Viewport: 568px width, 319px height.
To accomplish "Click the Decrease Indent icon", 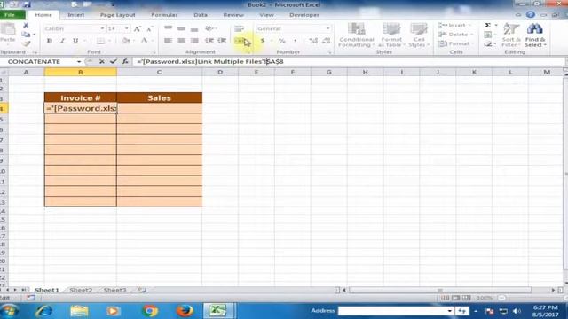I will tap(209, 41).
